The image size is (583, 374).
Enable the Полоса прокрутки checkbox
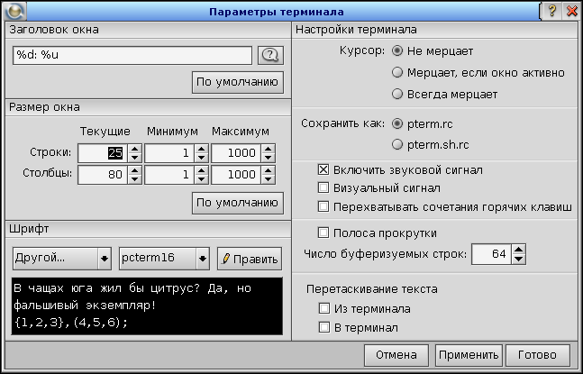coord(323,233)
